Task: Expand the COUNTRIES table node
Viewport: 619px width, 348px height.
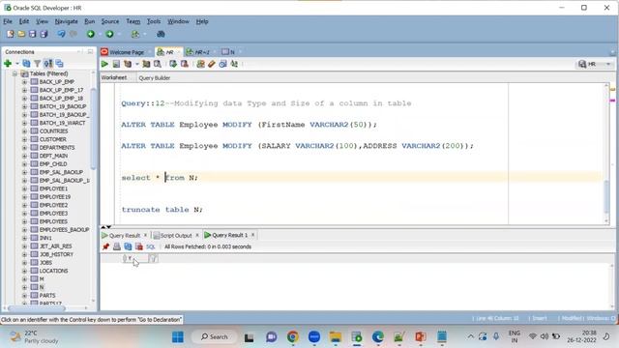Action: (x=24, y=131)
